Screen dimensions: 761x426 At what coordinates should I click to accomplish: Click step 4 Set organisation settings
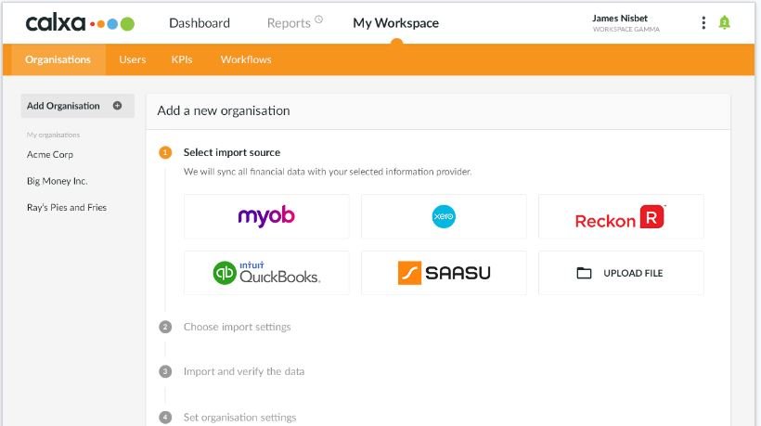point(239,418)
